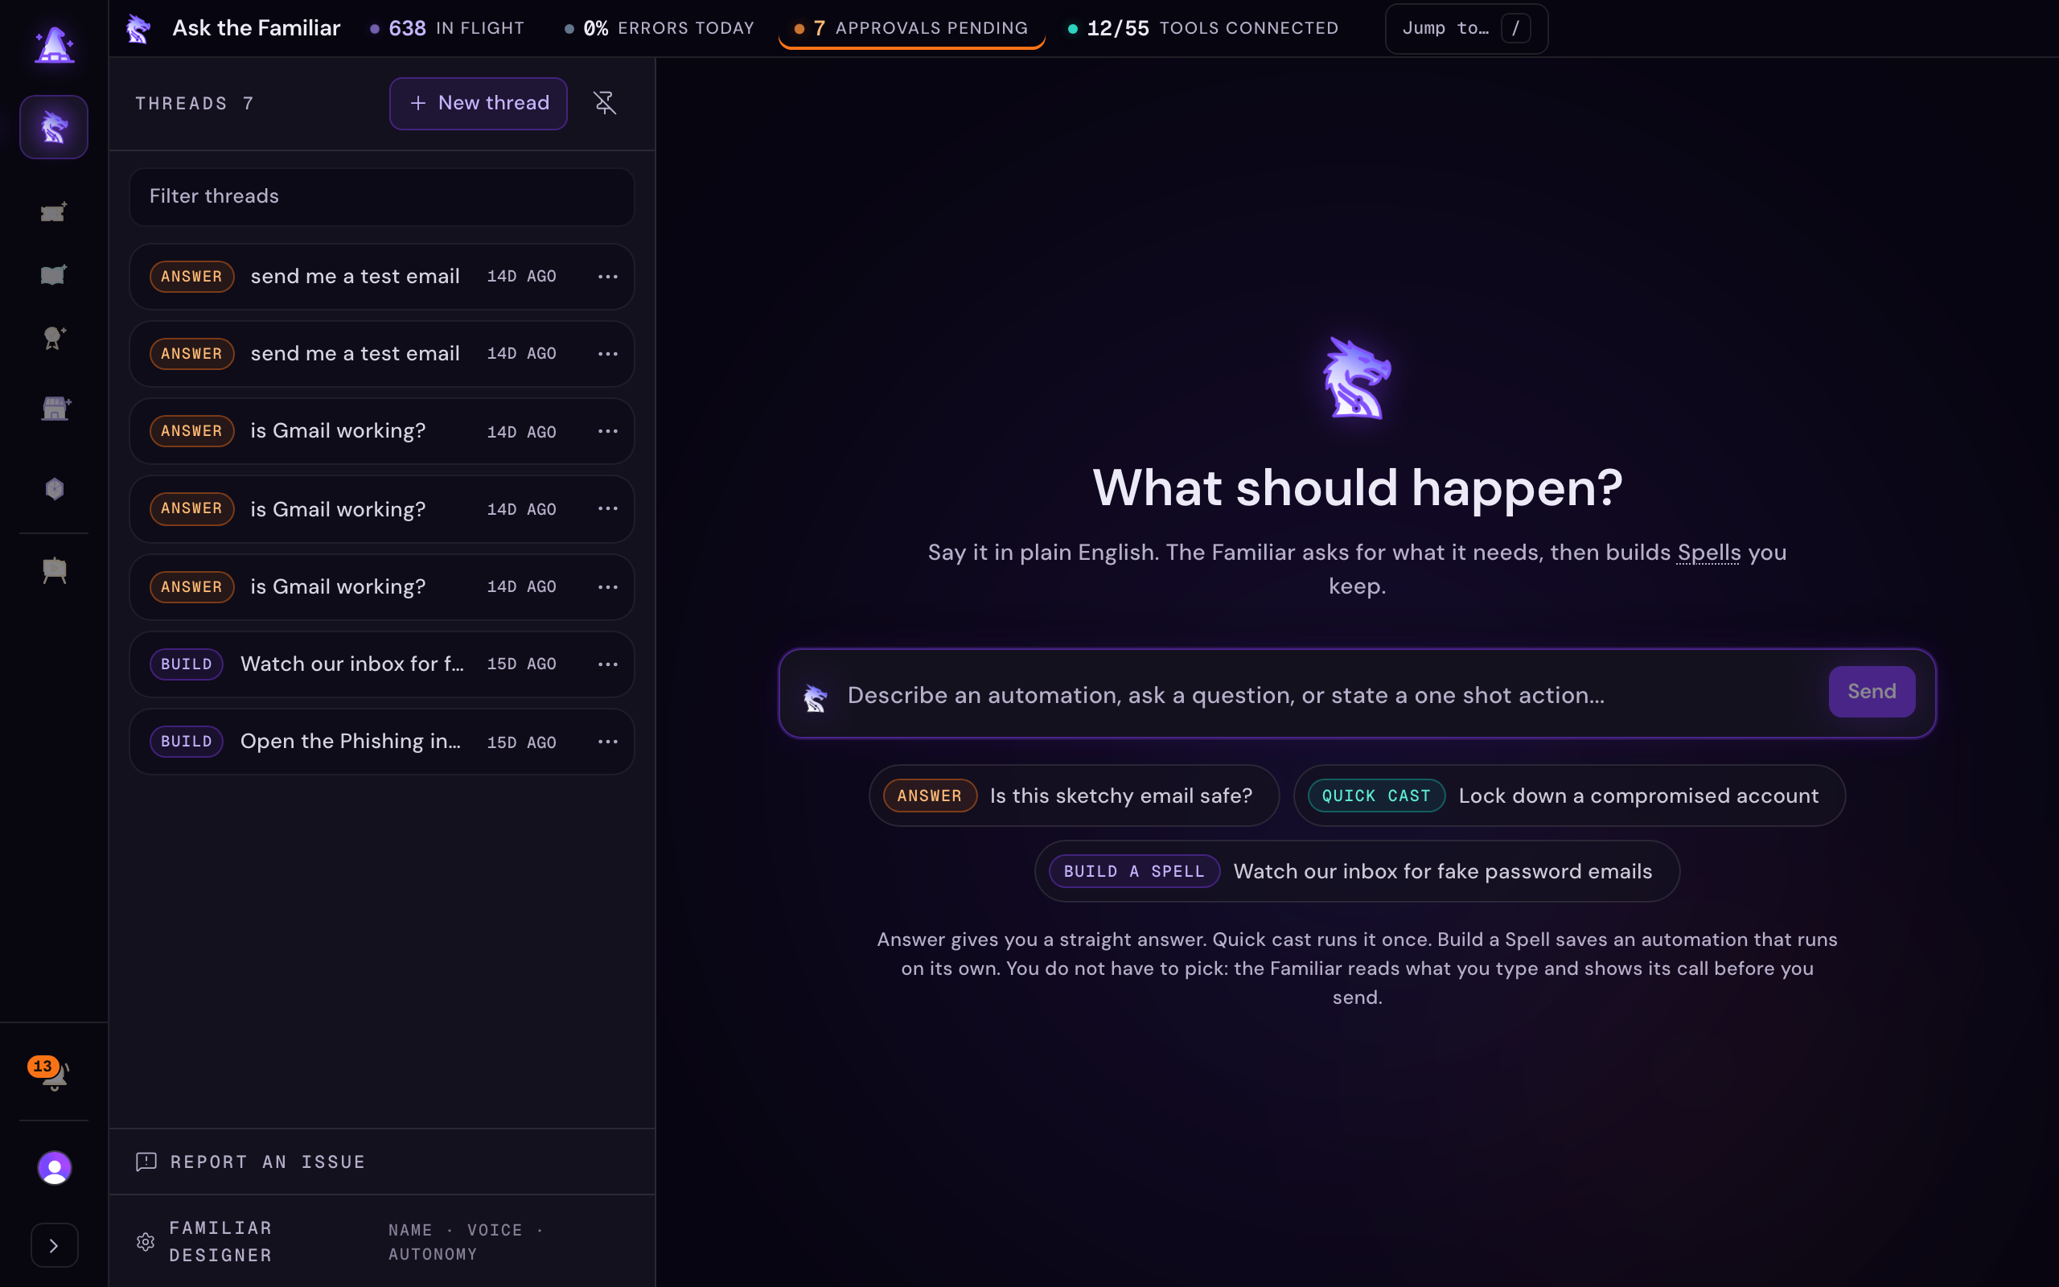This screenshot has width=2059, height=1287.
Task: Open the user profile avatar
Action: pyautogui.click(x=55, y=1168)
